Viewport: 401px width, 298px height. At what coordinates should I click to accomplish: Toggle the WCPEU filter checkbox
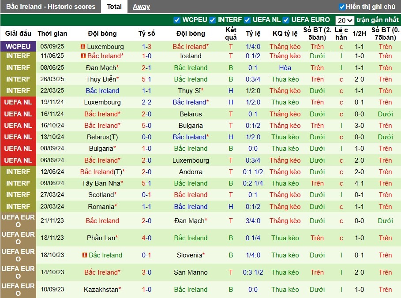pos(177,20)
